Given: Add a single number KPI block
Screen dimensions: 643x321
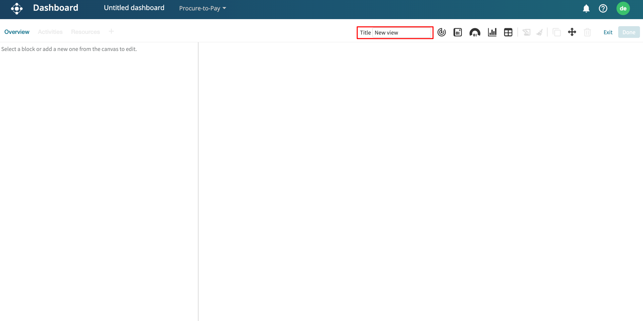Looking at the screenshot, I should point(458,32).
